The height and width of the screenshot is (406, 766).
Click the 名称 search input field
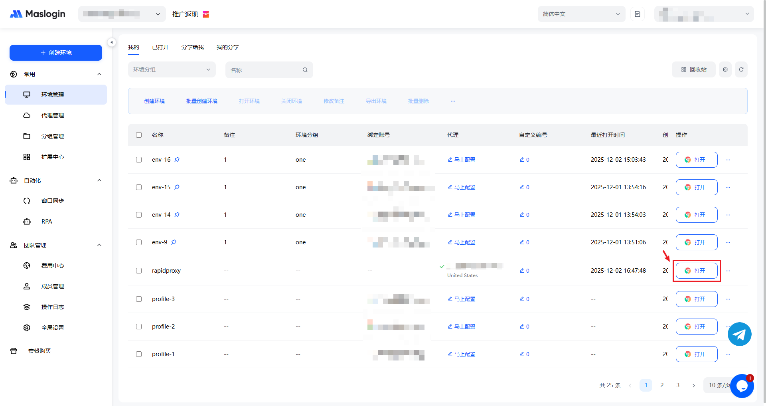265,70
